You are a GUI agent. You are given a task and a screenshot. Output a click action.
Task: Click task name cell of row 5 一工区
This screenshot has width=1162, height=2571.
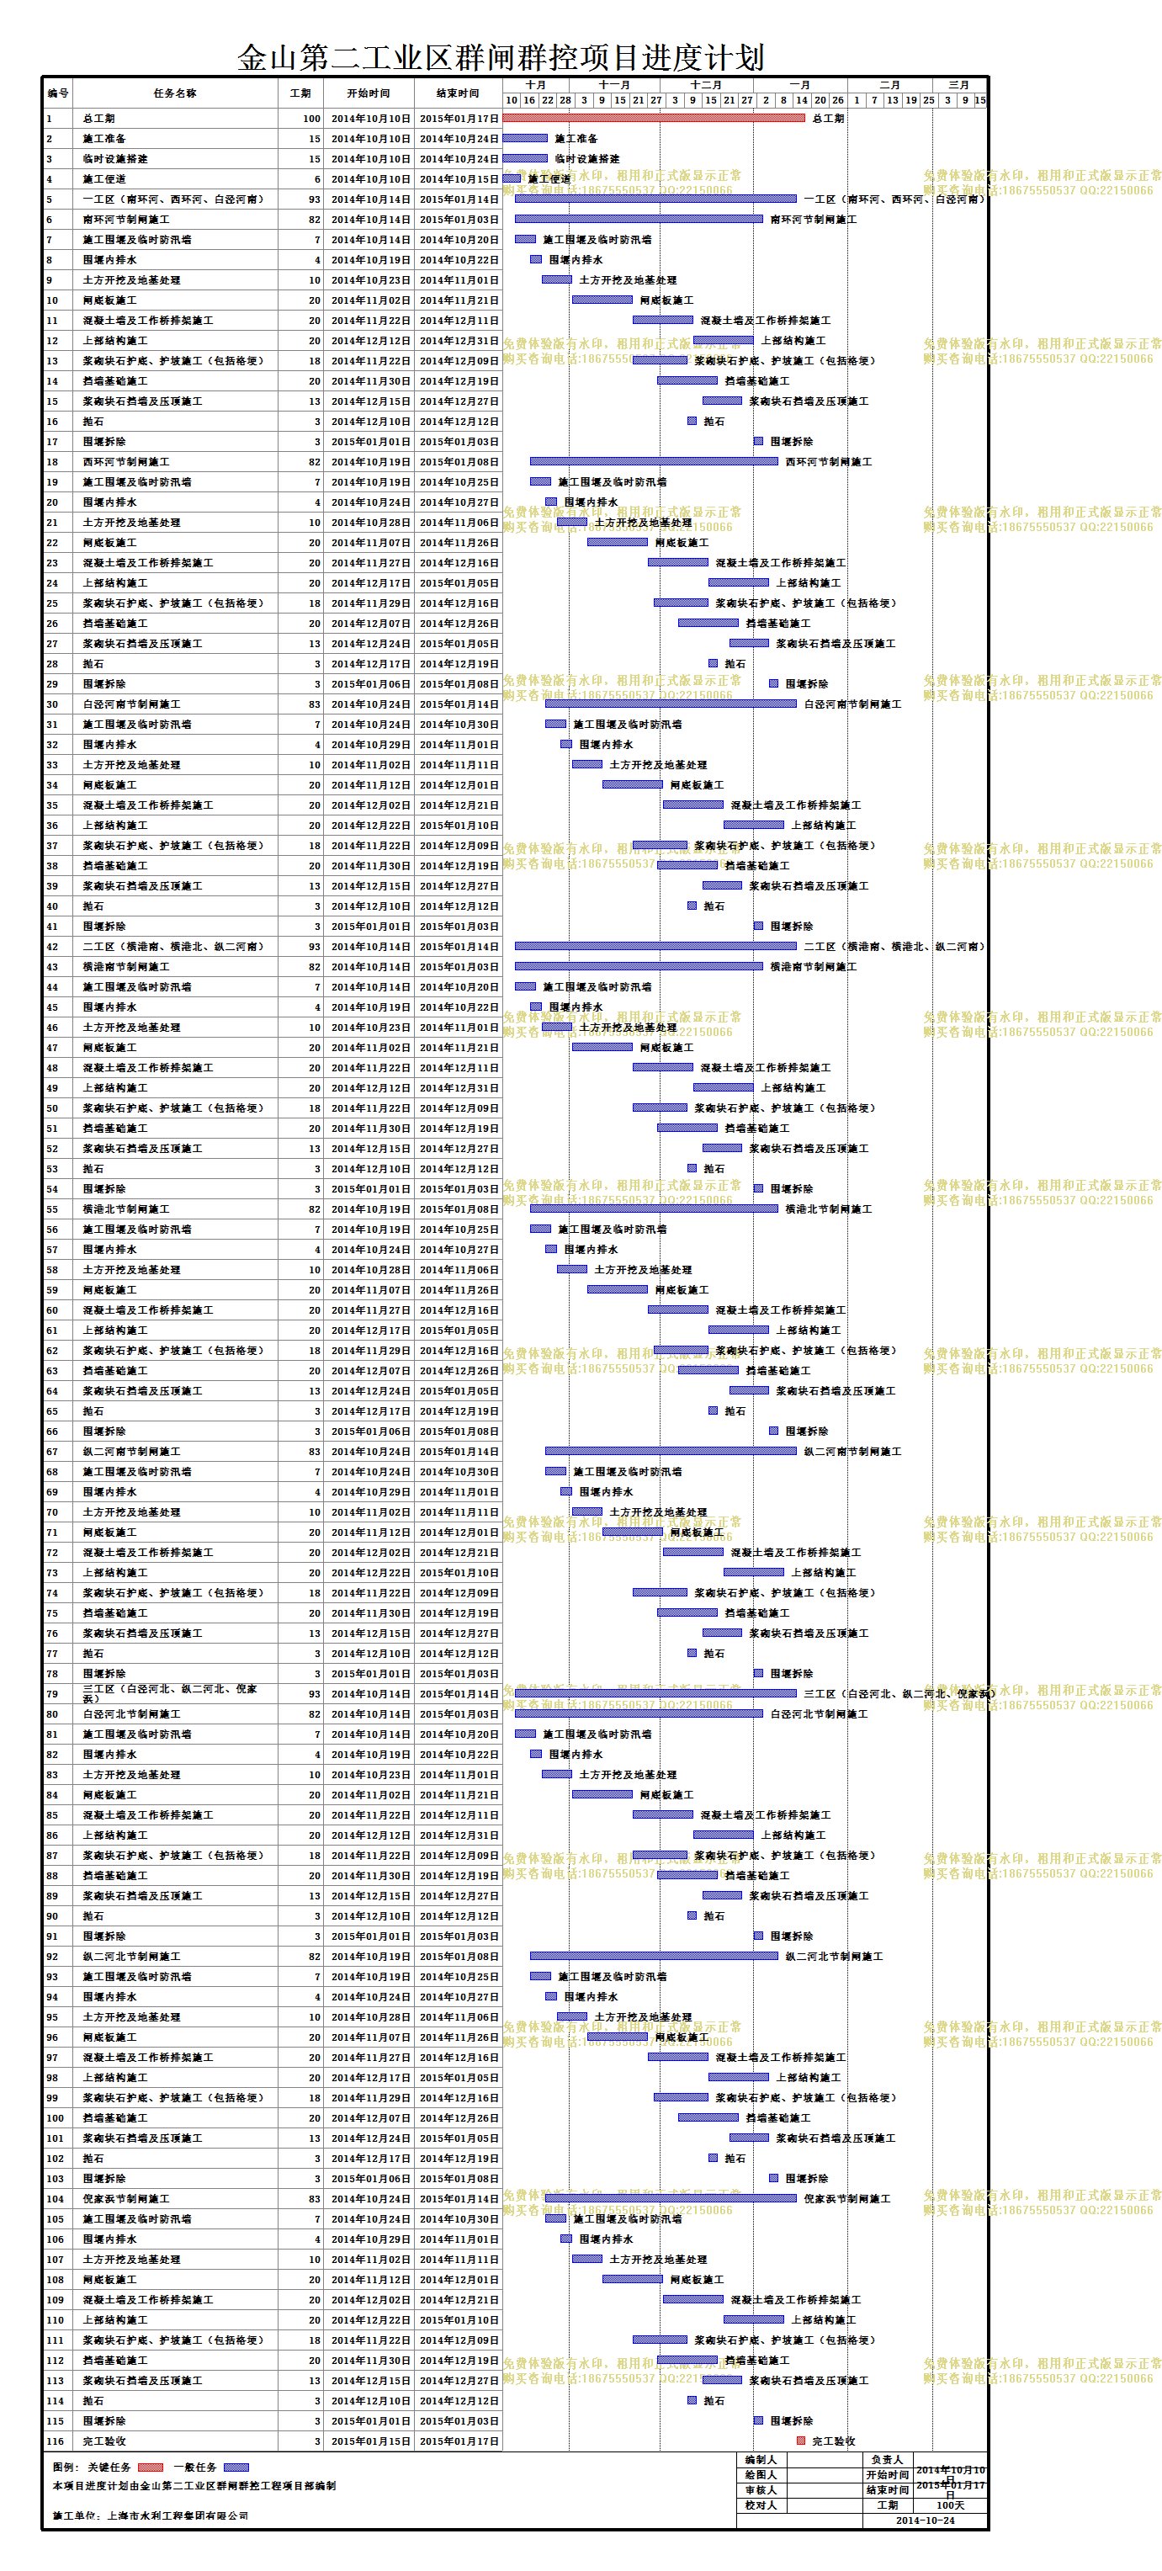(177, 199)
